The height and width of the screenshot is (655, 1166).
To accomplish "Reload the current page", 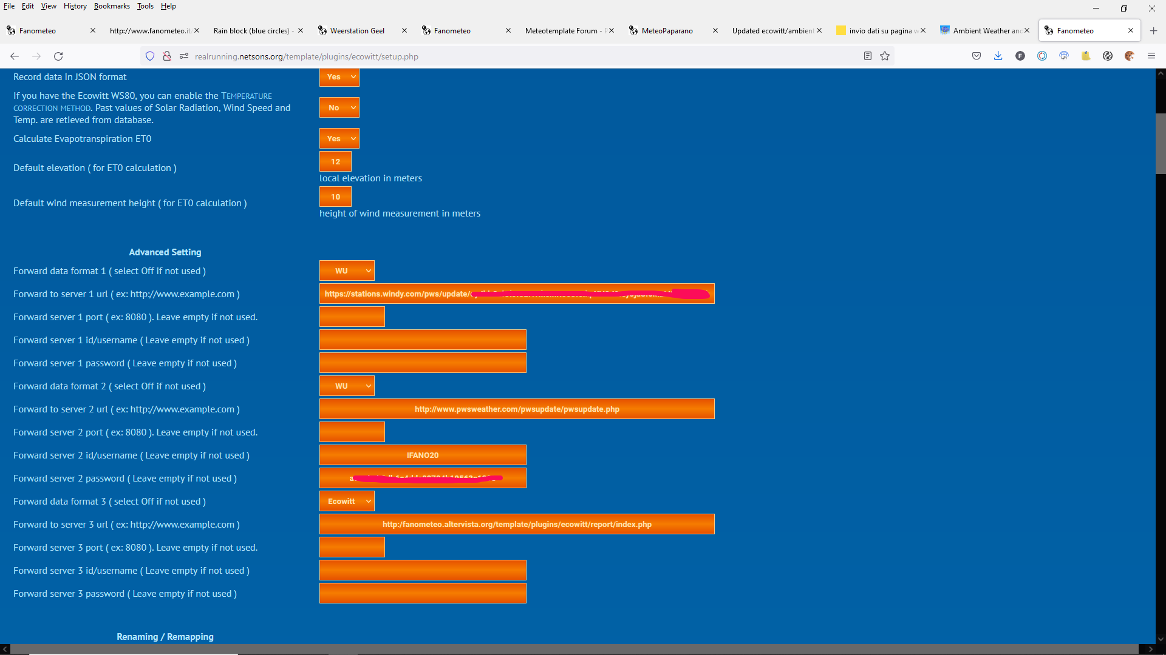I will (58, 56).
